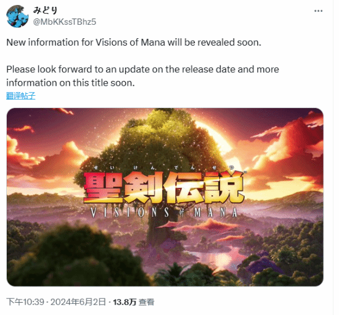
Task: Click the paragraph about the release date update
Action: 143,76
